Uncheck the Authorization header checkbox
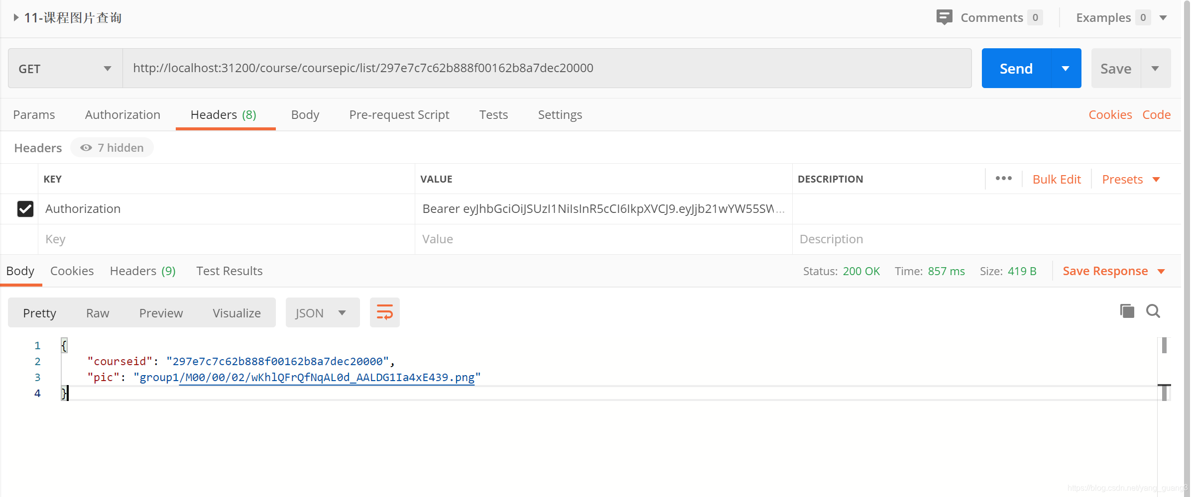This screenshot has height=497, width=1193. 25,209
